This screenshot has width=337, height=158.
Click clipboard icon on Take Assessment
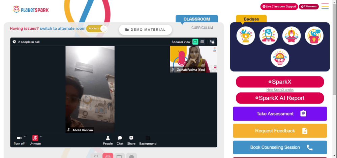tap(303, 114)
